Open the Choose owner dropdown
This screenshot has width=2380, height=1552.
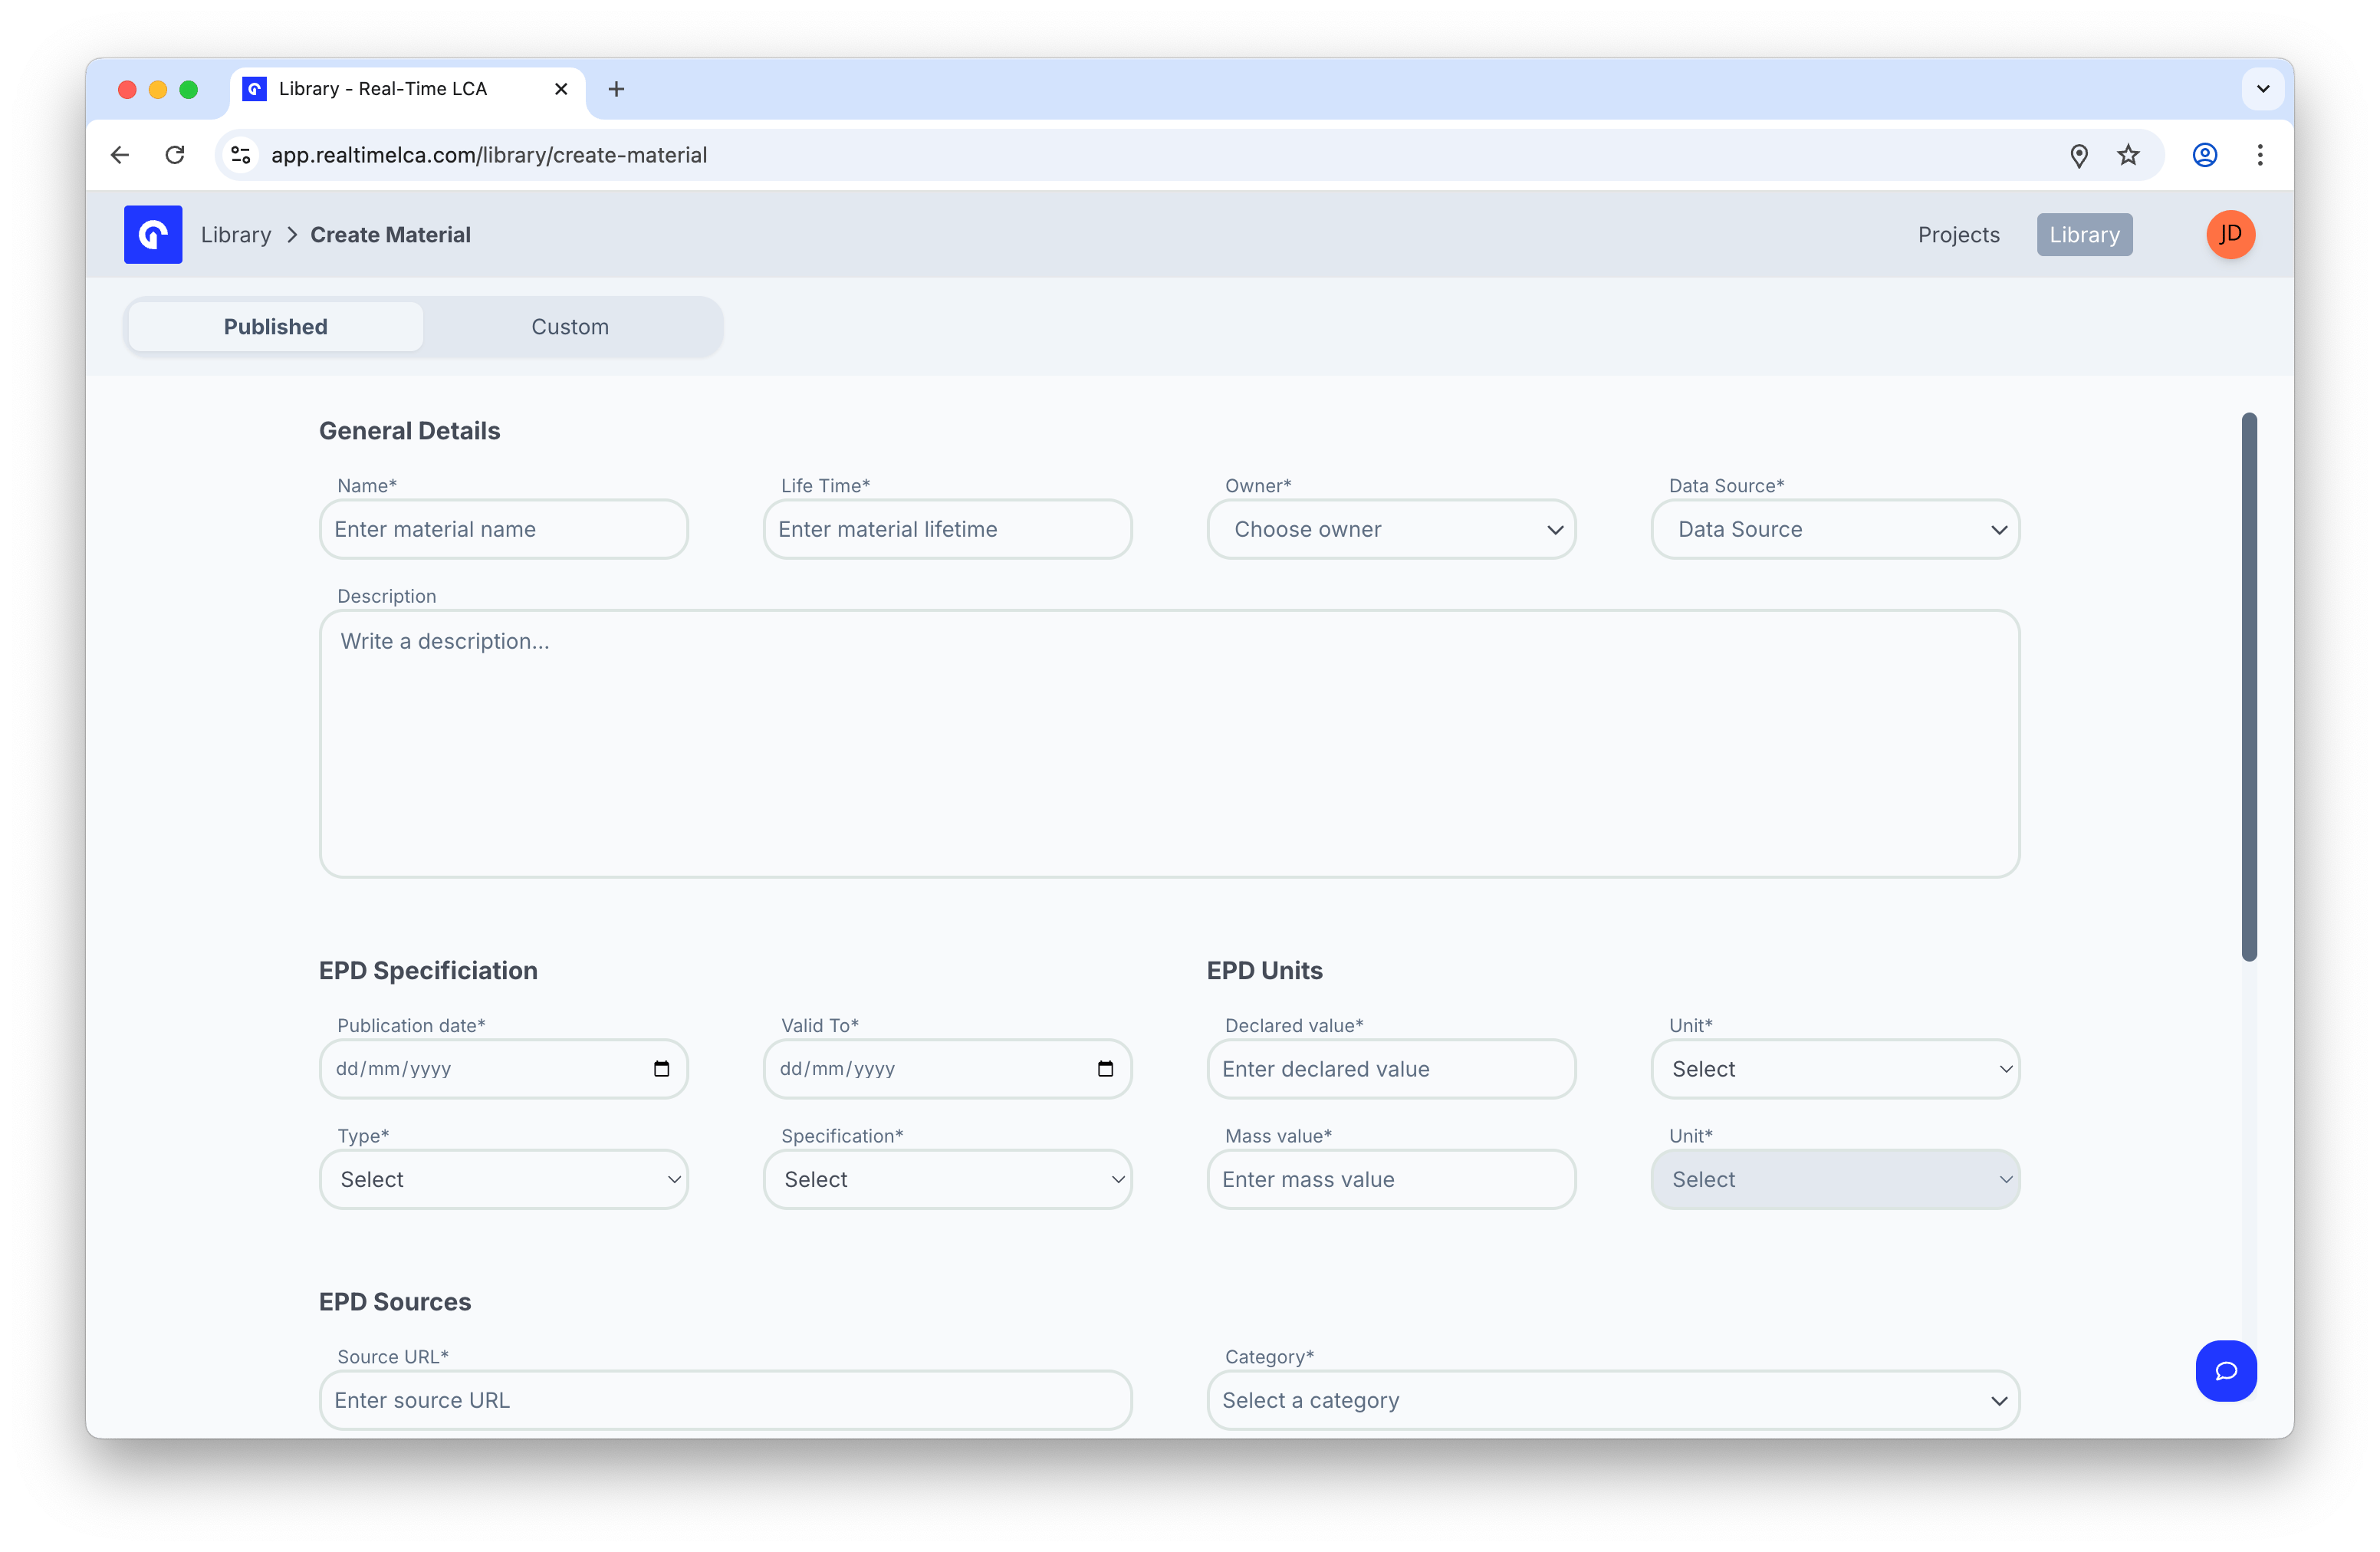click(x=1391, y=529)
